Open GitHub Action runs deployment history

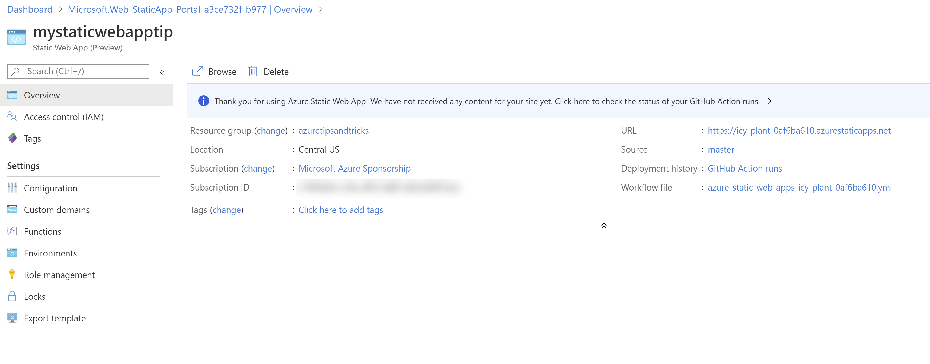tap(744, 169)
